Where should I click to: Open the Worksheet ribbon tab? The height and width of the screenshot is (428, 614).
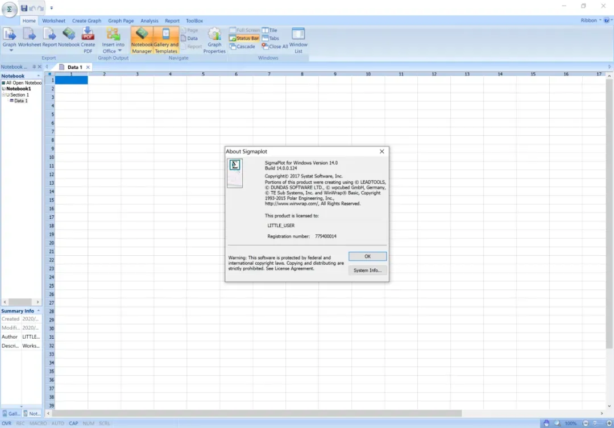pos(53,21)
